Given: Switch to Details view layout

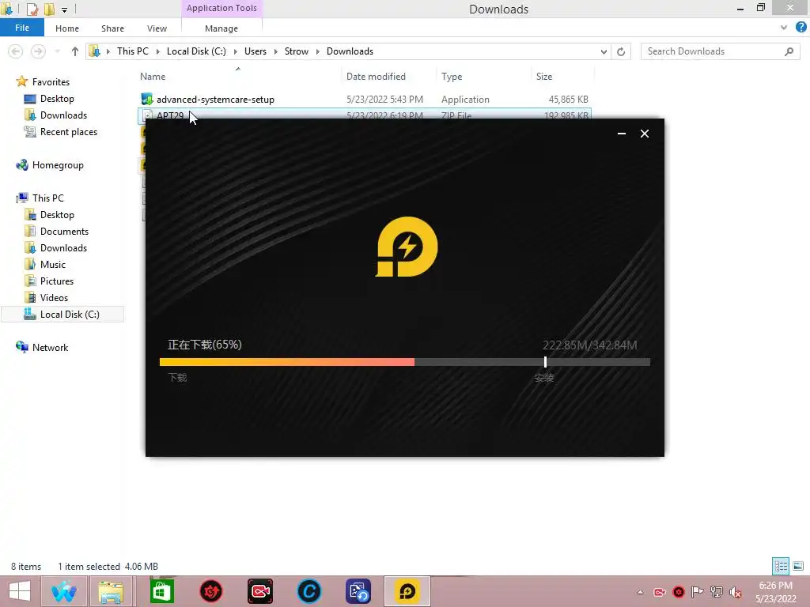Looking at the screenshot, I should click(781, 566).
